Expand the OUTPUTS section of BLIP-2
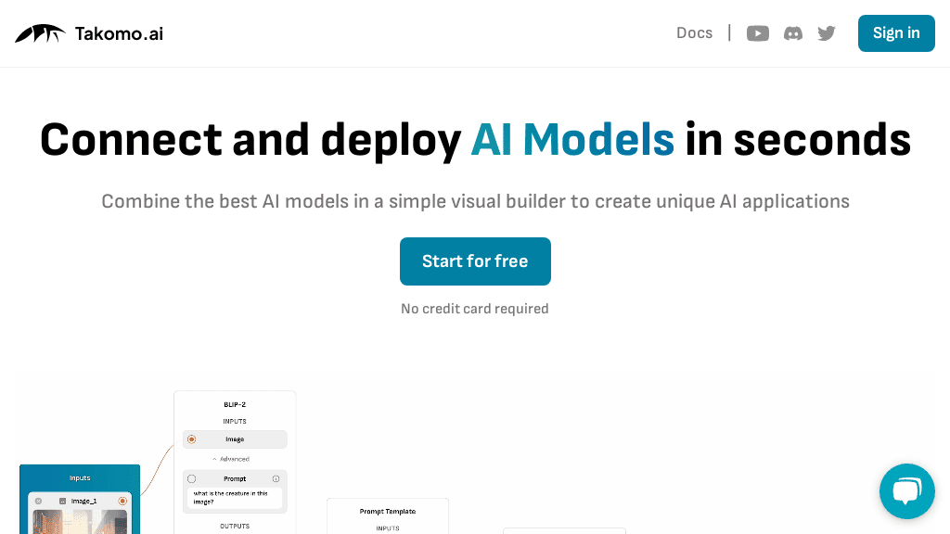 pos(234,524)
